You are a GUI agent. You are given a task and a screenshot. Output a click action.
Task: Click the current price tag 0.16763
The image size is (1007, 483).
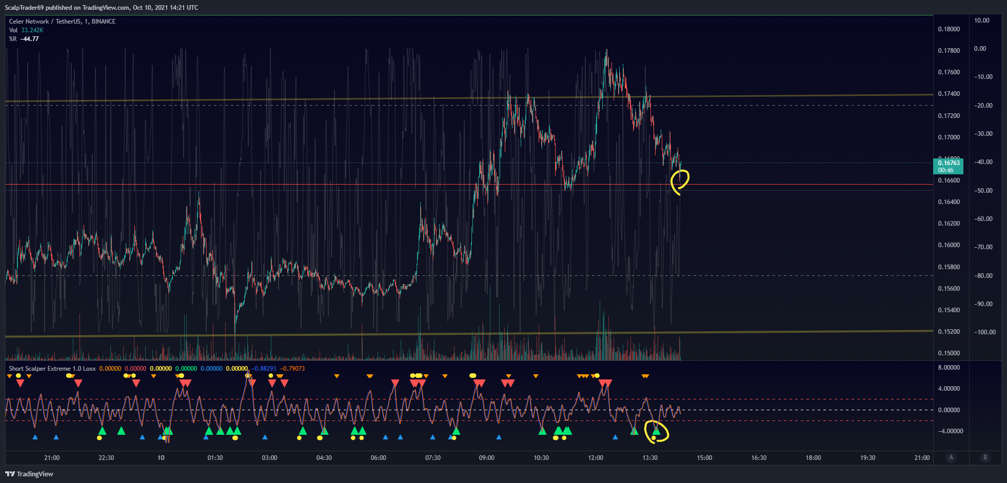pos(948,166)
